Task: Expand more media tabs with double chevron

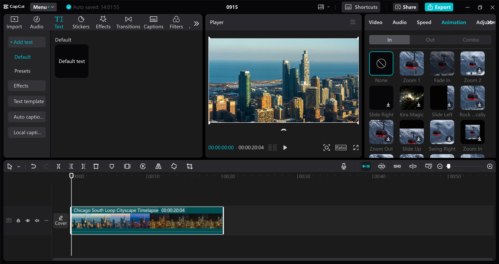Action: pyautogui.click(x=196, y=23)
